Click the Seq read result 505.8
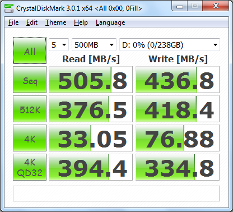This screenshot has height=212, width=233. coord(91,80)
